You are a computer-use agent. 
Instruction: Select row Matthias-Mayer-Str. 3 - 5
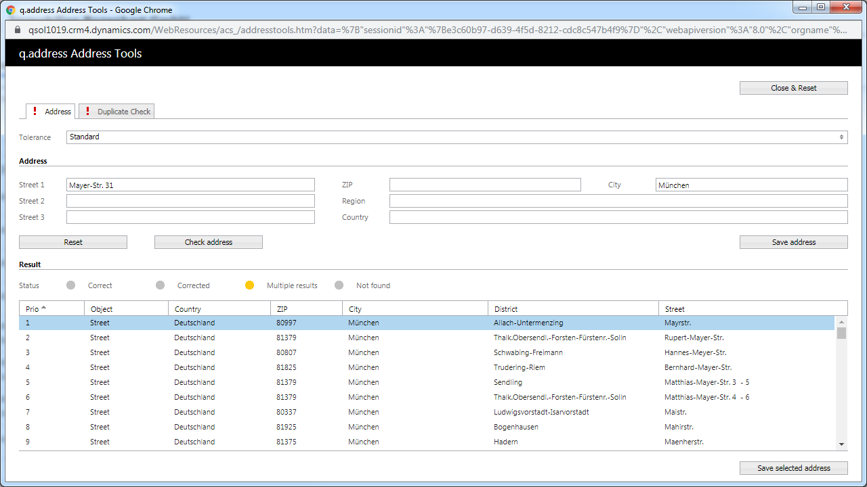pyautogui.click(x=427, y=382)
